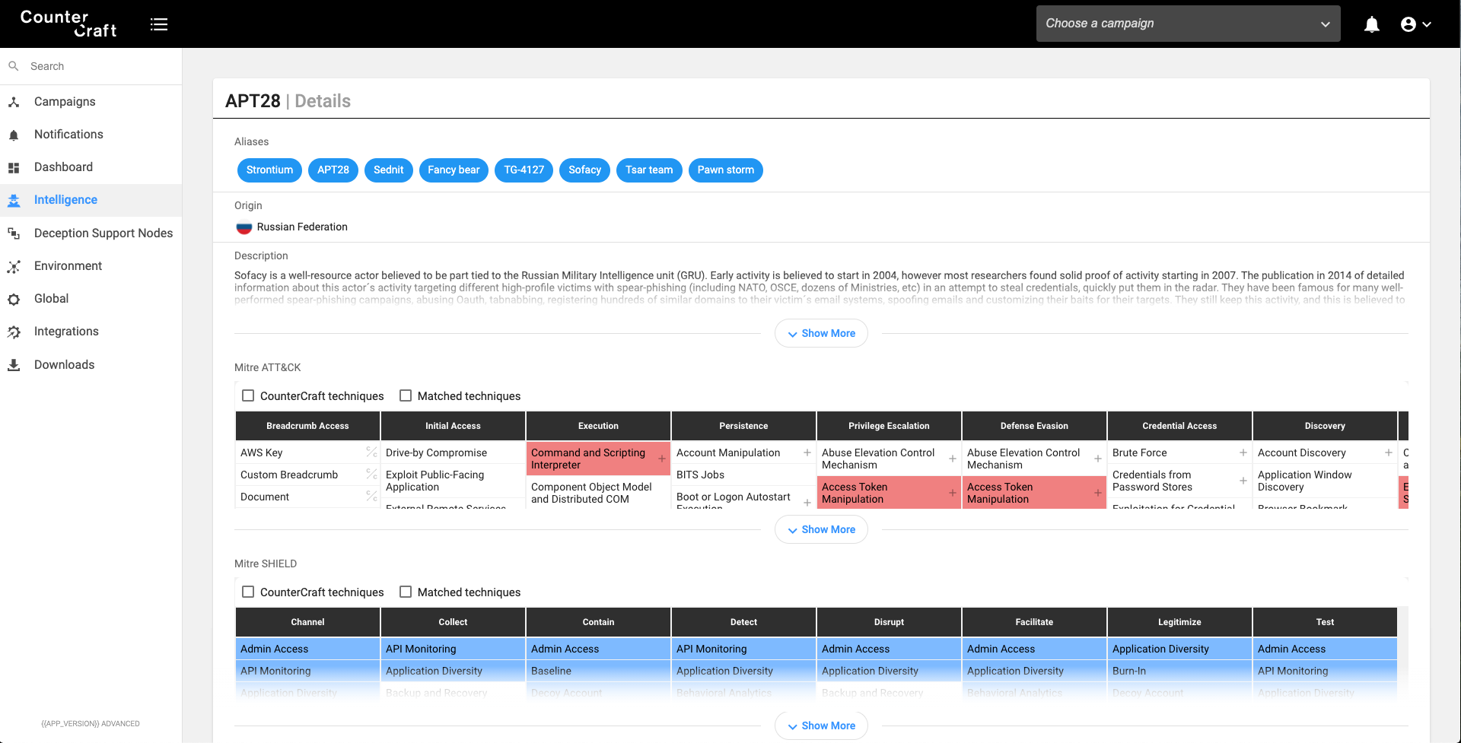Click API Monitoring under the Detect column
The image size is (1461, 743).
tap(743, 649)
